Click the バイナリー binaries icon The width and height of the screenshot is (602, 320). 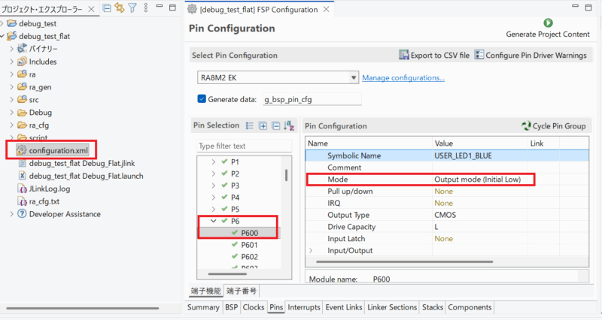tap(23, 49)
